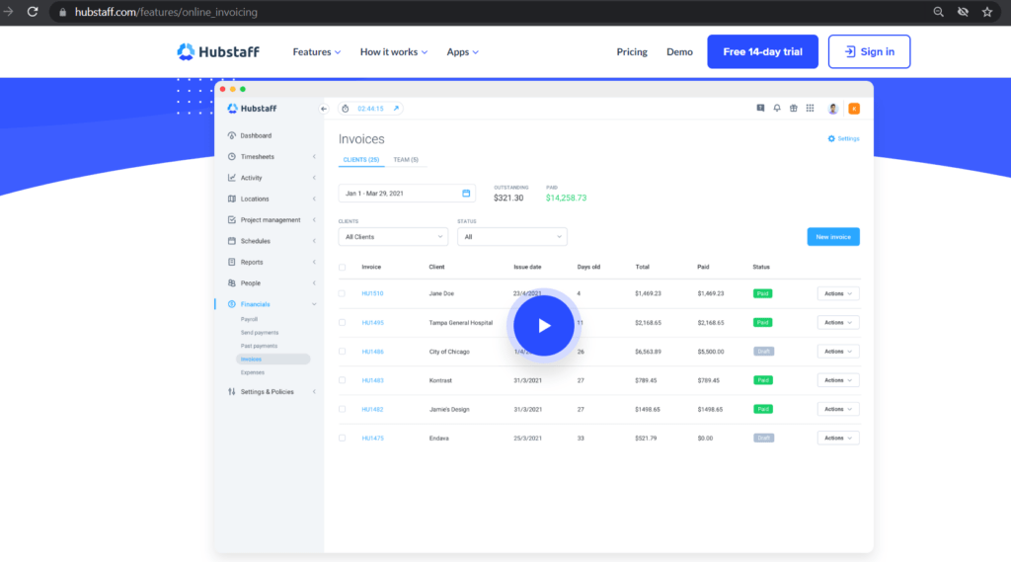Check the HU1486 invoice checkbox
This screenshot has height=562, width=1011.
[343, 352]
